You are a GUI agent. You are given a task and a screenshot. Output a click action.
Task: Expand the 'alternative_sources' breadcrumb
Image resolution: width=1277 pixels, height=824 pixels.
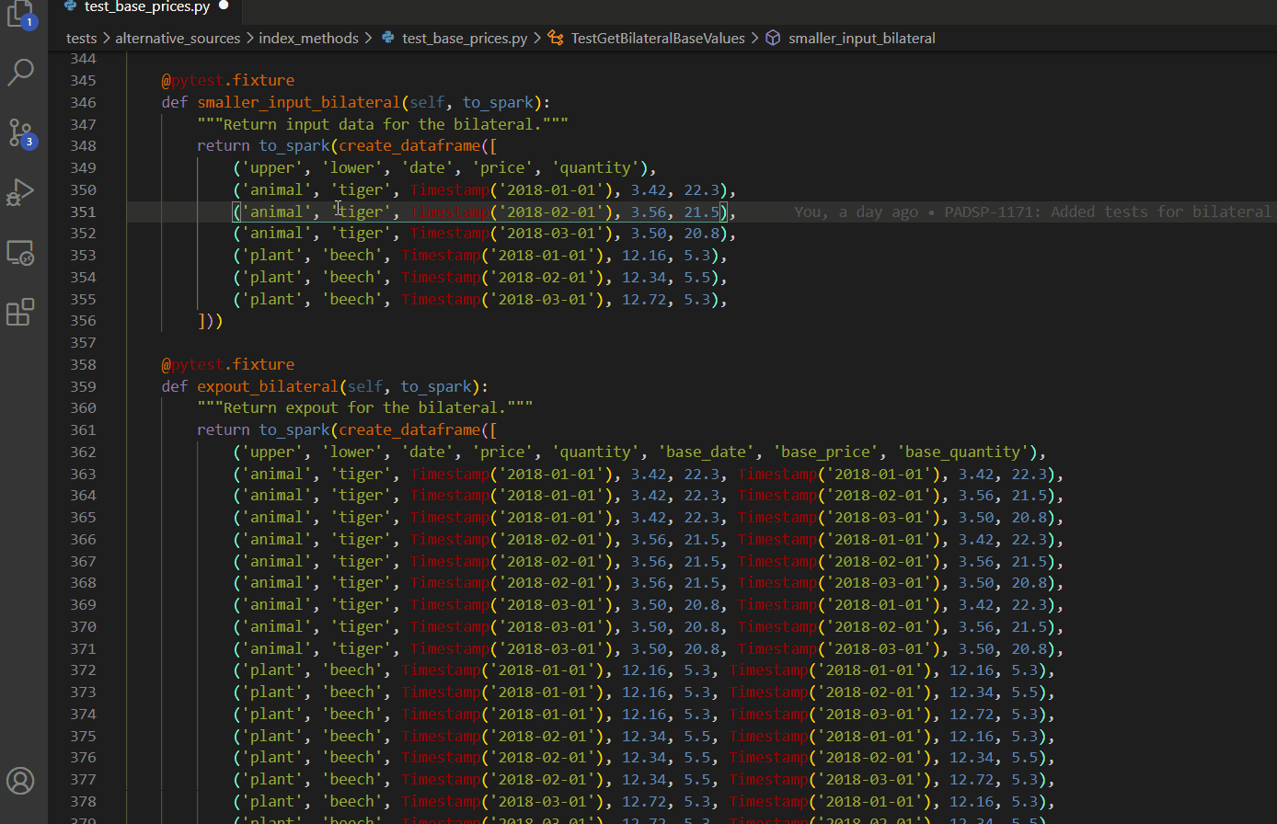[x=178, y=39]
